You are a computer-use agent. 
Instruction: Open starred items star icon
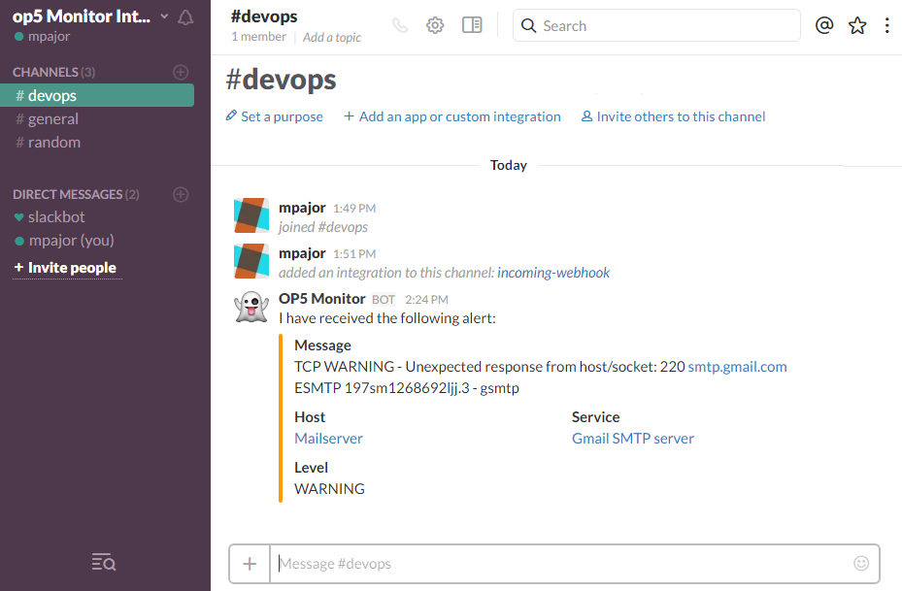tap(857, 25)
